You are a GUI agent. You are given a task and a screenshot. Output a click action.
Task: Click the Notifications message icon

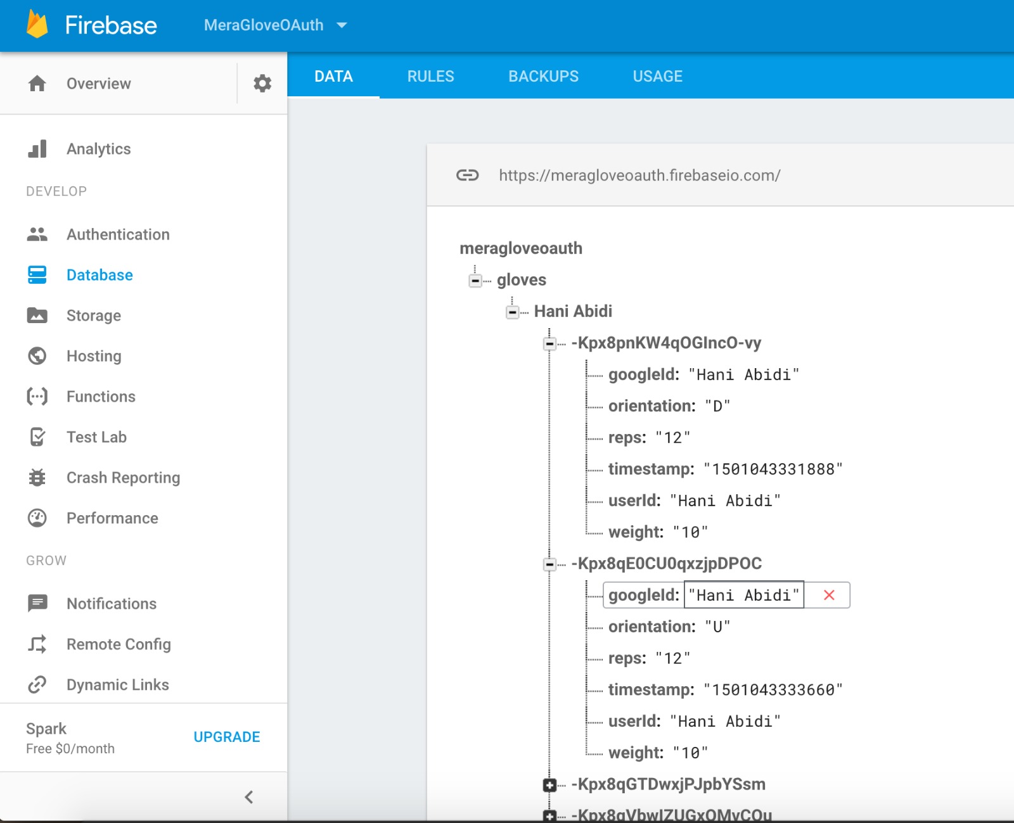(x=37, y=604)
